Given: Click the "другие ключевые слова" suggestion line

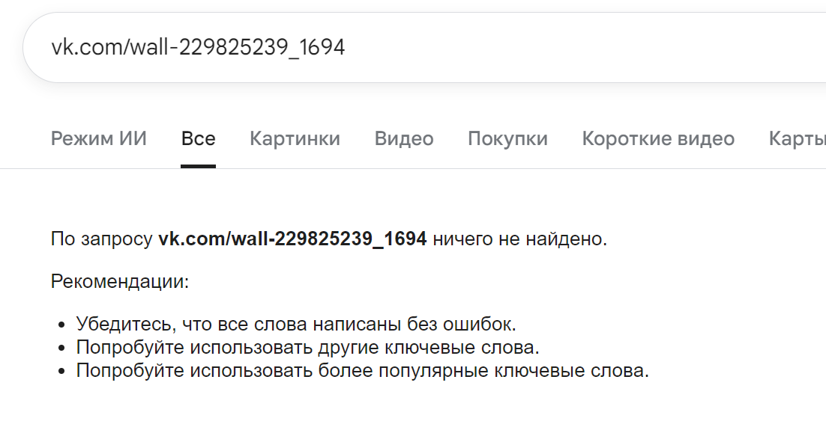Looking at the screenshot, I should tap(307, 348).
